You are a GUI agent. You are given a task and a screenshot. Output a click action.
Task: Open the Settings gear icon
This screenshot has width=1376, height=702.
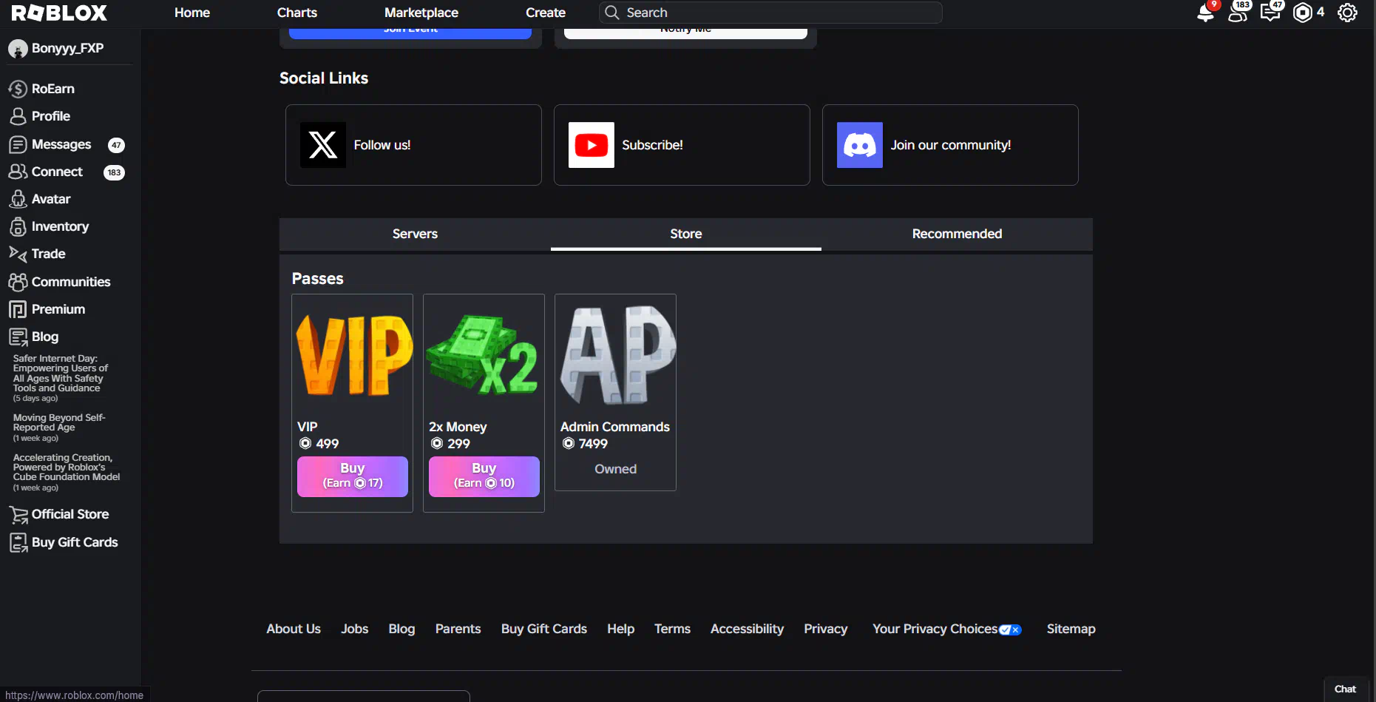pyautogui.click(x=1347, y=13)
